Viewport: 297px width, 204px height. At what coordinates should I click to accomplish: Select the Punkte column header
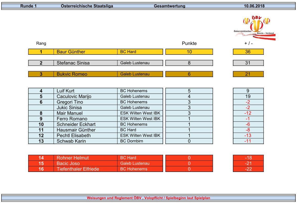189,44
